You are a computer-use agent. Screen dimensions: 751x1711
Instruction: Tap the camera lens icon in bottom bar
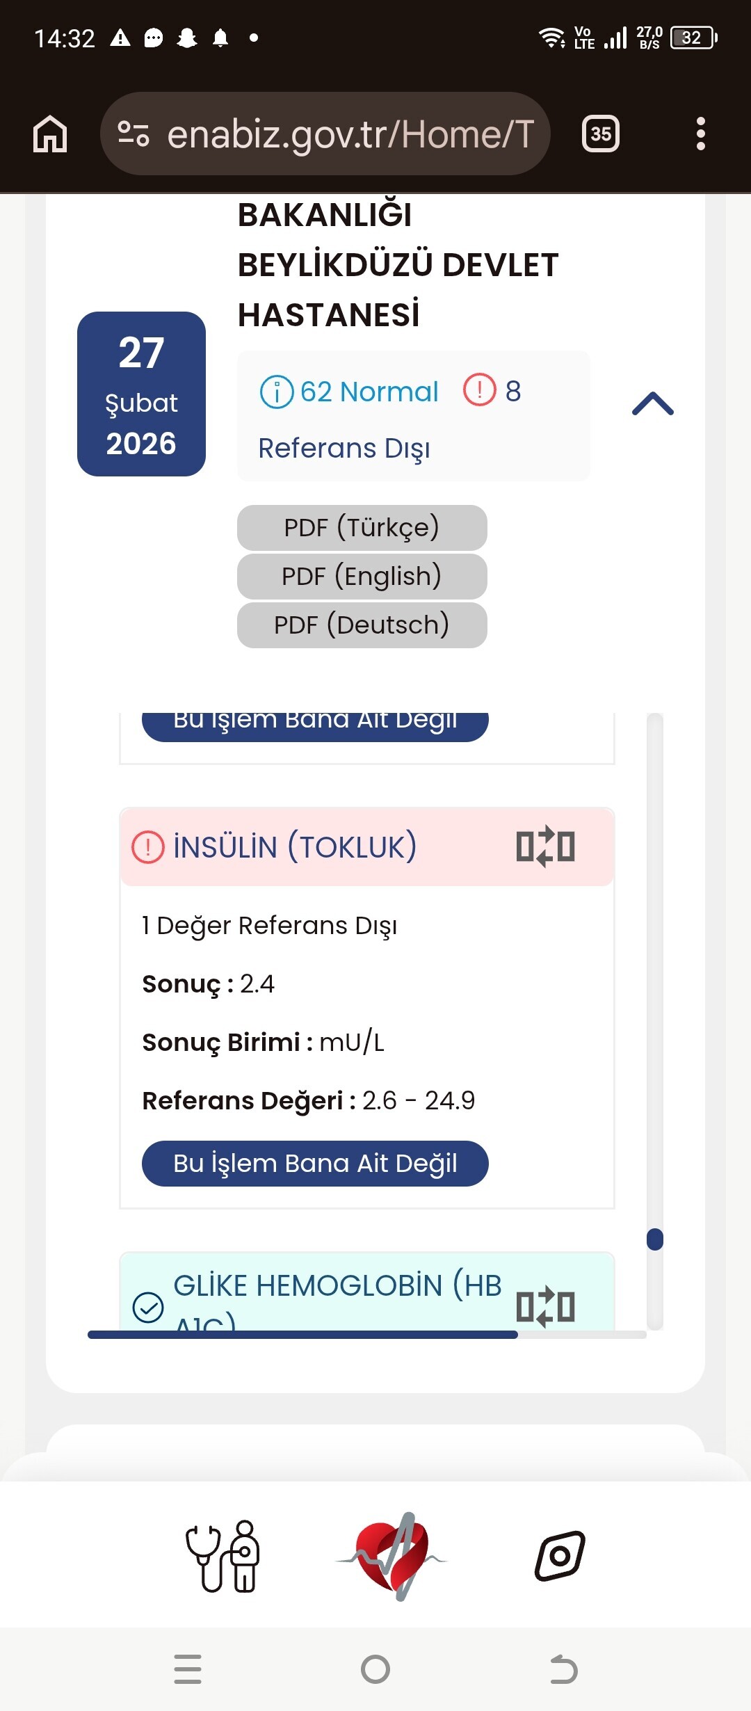(560, 1555)
